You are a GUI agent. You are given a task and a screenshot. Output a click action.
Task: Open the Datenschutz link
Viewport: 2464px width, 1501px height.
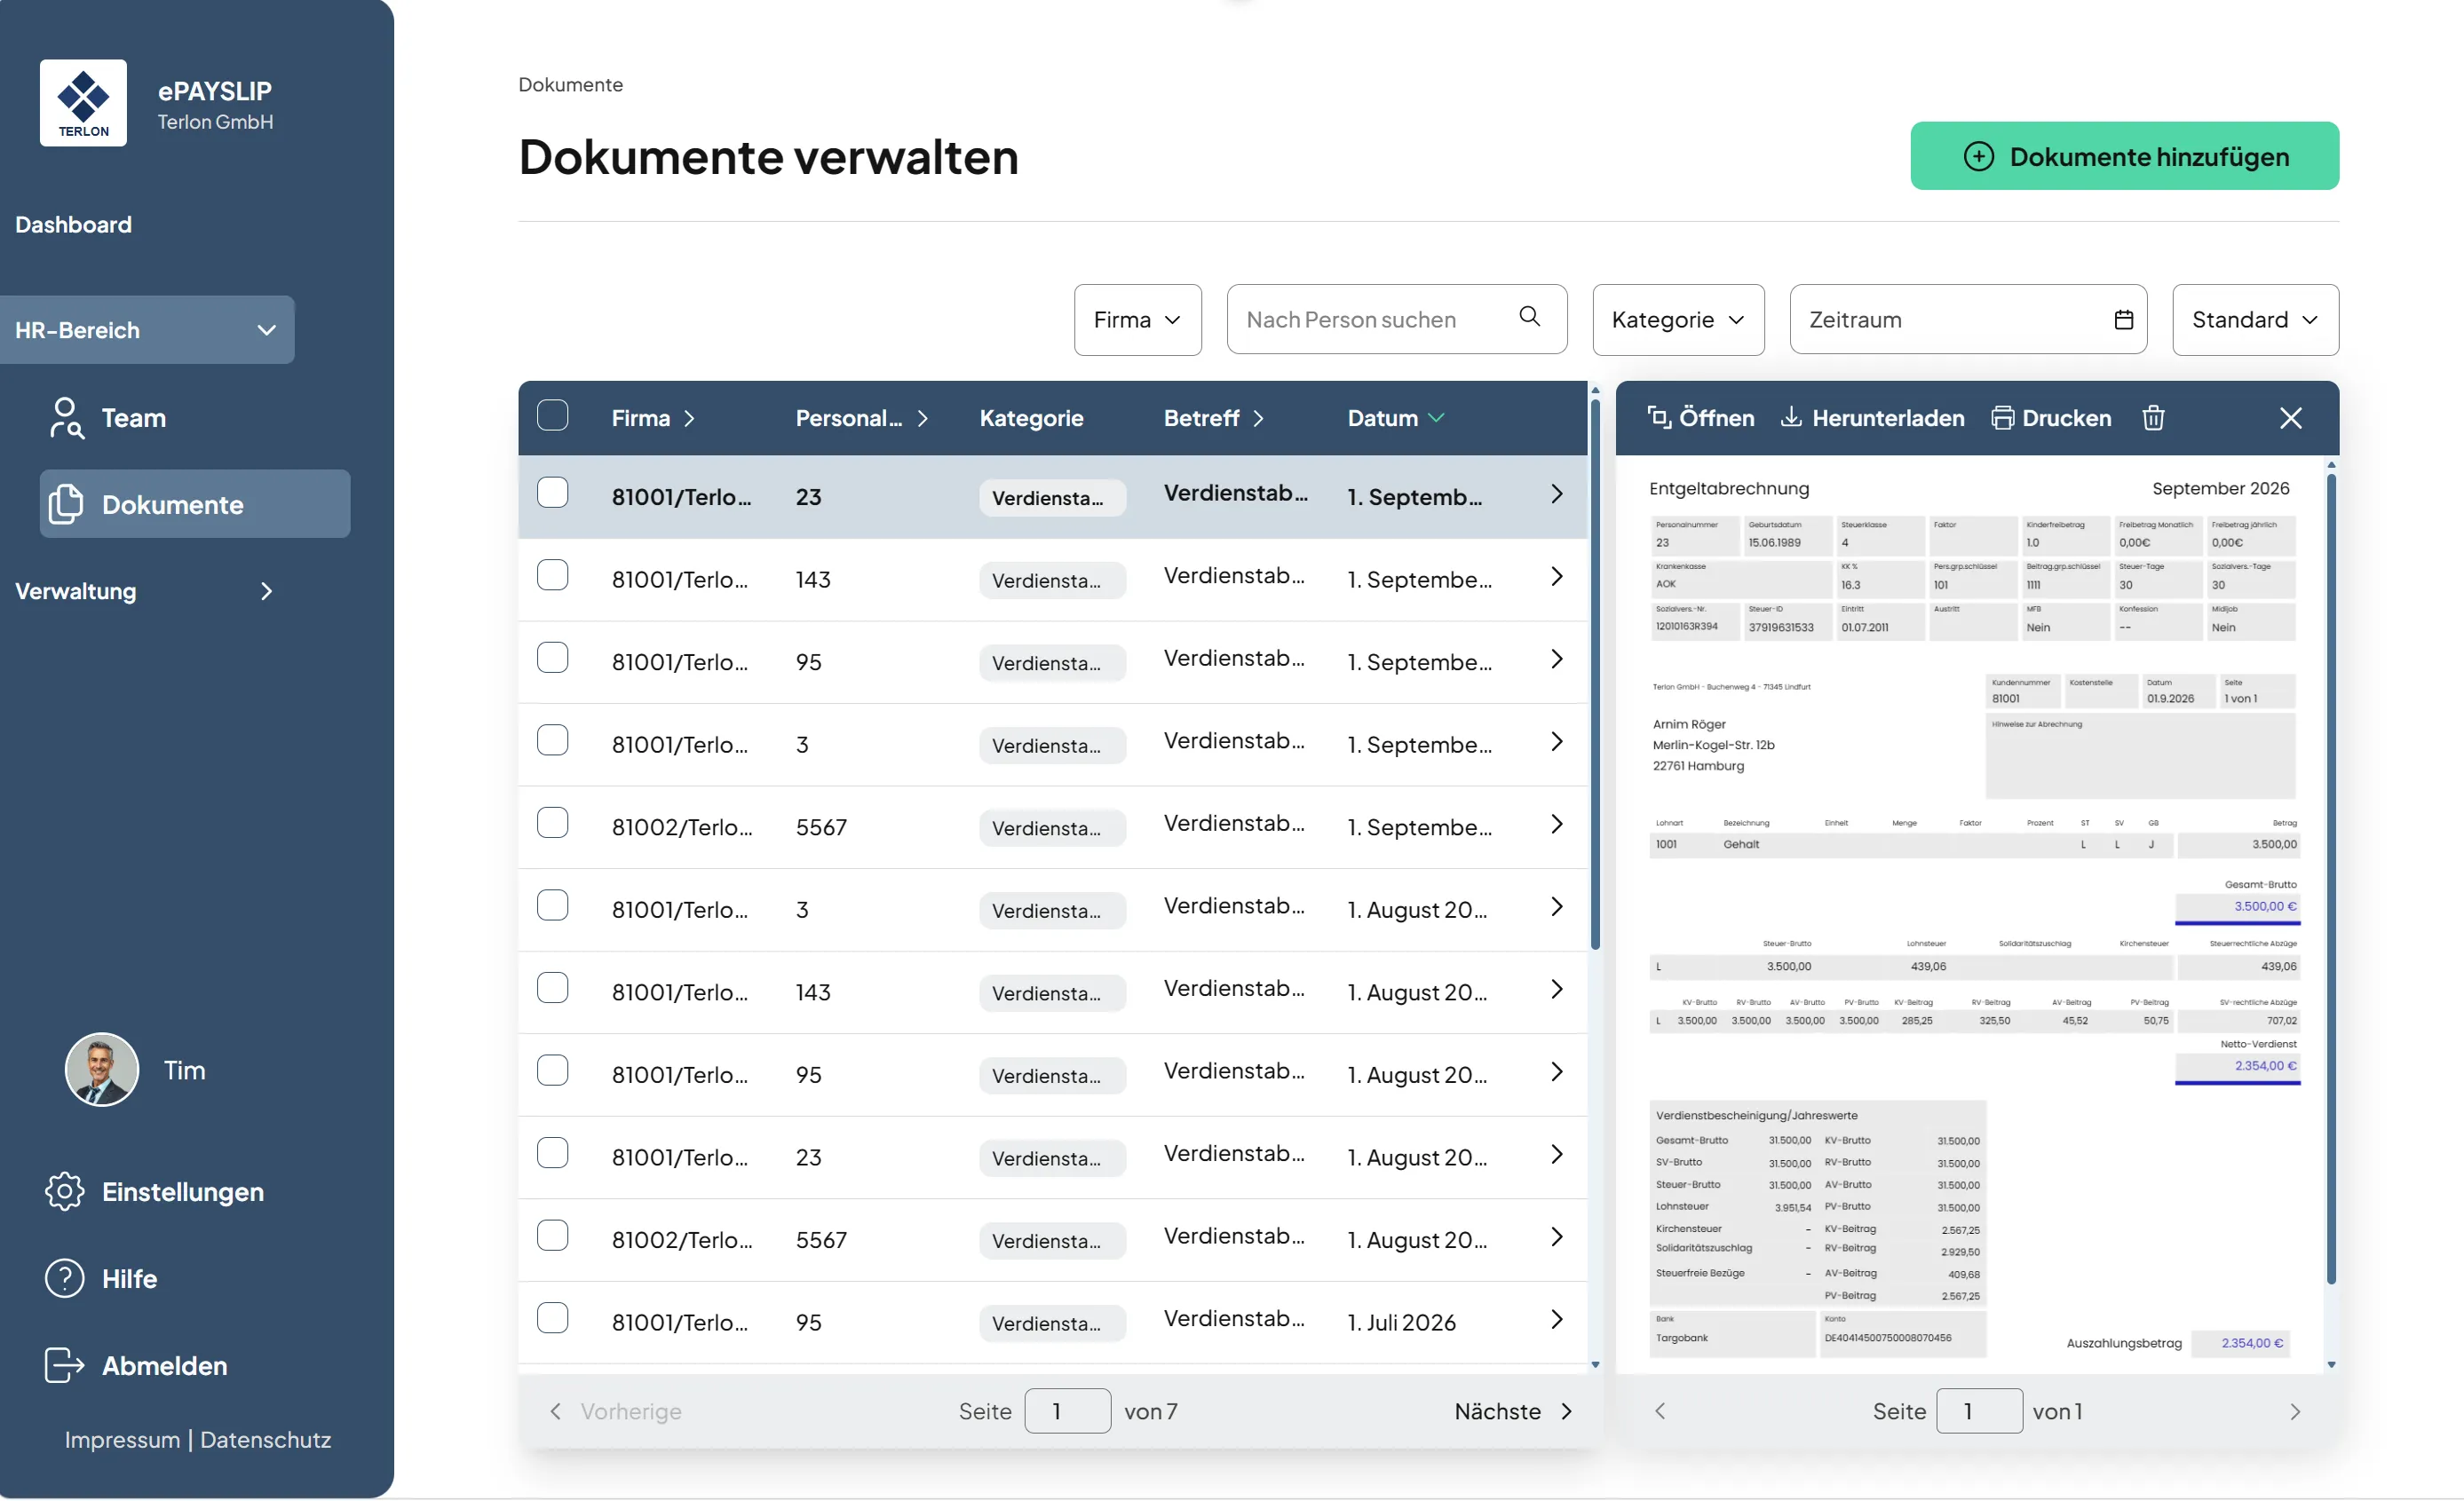265,1440
